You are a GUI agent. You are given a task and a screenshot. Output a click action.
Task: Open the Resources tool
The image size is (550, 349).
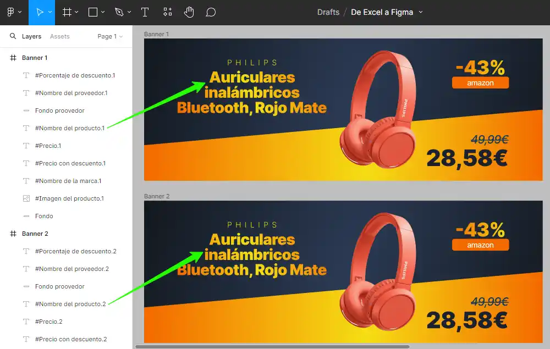coord(168,12)
